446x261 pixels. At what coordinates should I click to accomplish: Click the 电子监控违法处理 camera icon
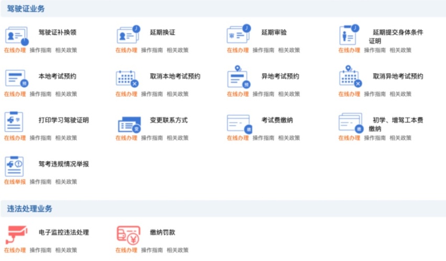click(x=17, y=234)
